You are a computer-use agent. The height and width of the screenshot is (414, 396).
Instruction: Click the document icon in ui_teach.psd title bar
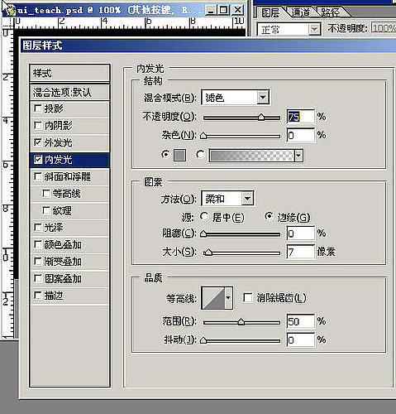point(10,11)
